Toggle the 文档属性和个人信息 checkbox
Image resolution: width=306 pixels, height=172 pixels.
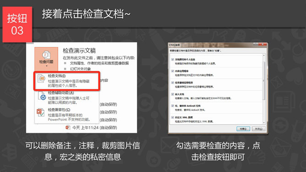pyautogui.click(x=173, y=59)
